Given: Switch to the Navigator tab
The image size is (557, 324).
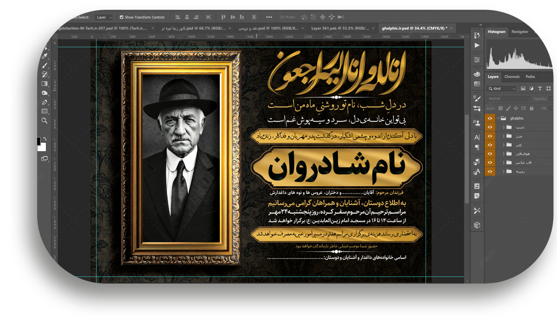Looking at the screenshot, I should point(520,32).
